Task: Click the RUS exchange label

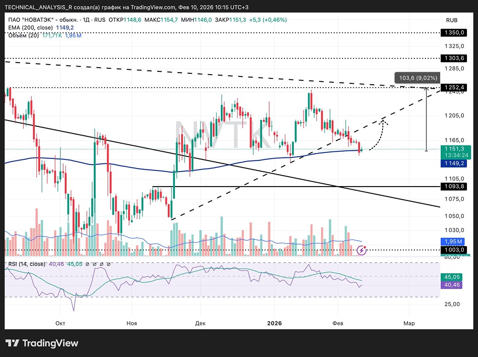Action: pyautogui.click(x=100, y=20)
